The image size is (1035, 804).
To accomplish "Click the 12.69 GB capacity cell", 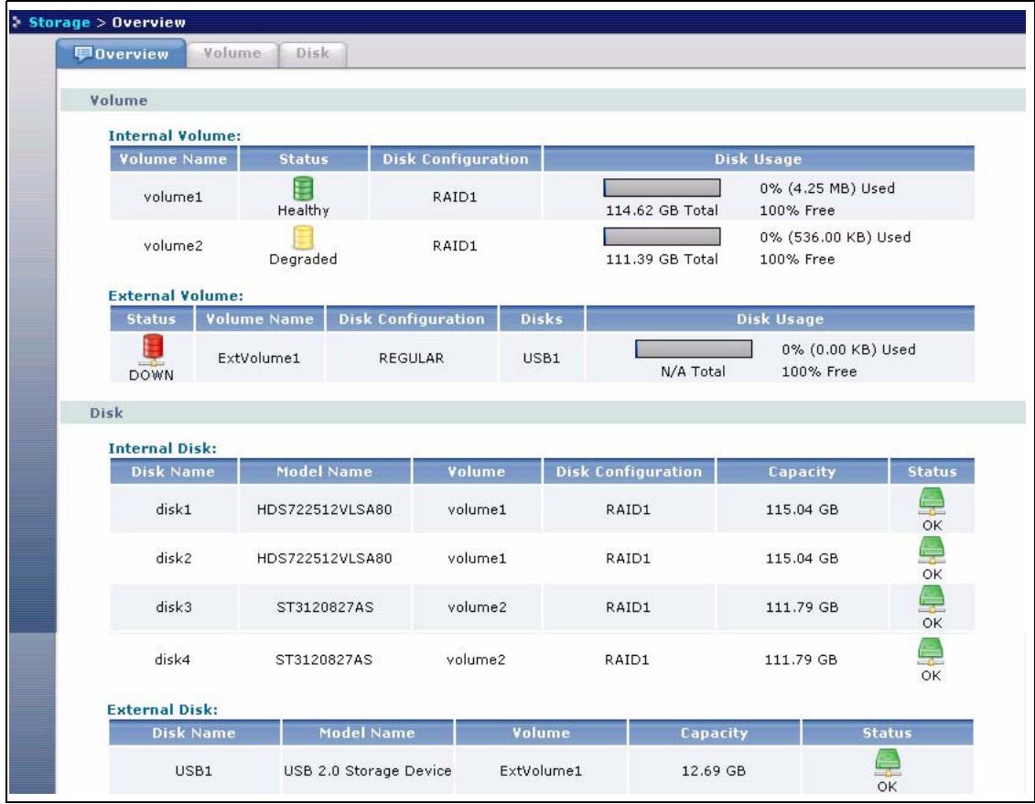I will pyautogui.click(x=714, y=770).
